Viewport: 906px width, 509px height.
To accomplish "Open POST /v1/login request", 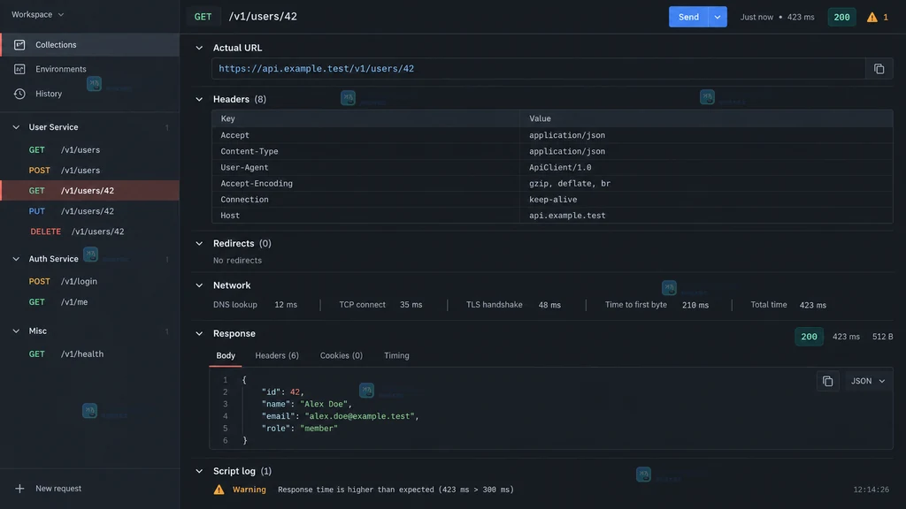I will [89, 281].
